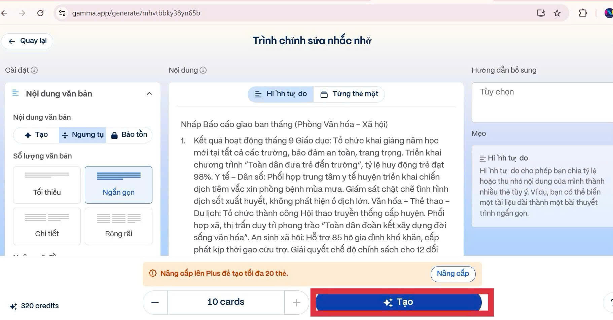Open site information icon in address bar

tap(62, 13)
